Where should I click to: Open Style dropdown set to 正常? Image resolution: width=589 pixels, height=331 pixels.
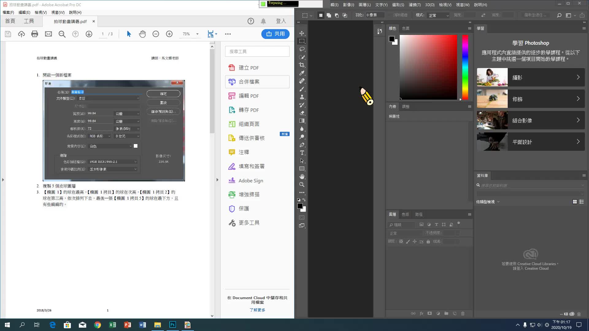tap(438, 15)
